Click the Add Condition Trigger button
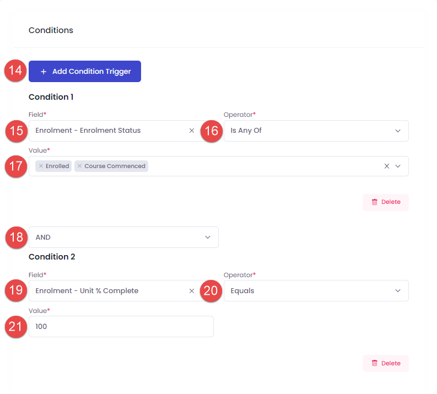 click(x=85, y=71)
